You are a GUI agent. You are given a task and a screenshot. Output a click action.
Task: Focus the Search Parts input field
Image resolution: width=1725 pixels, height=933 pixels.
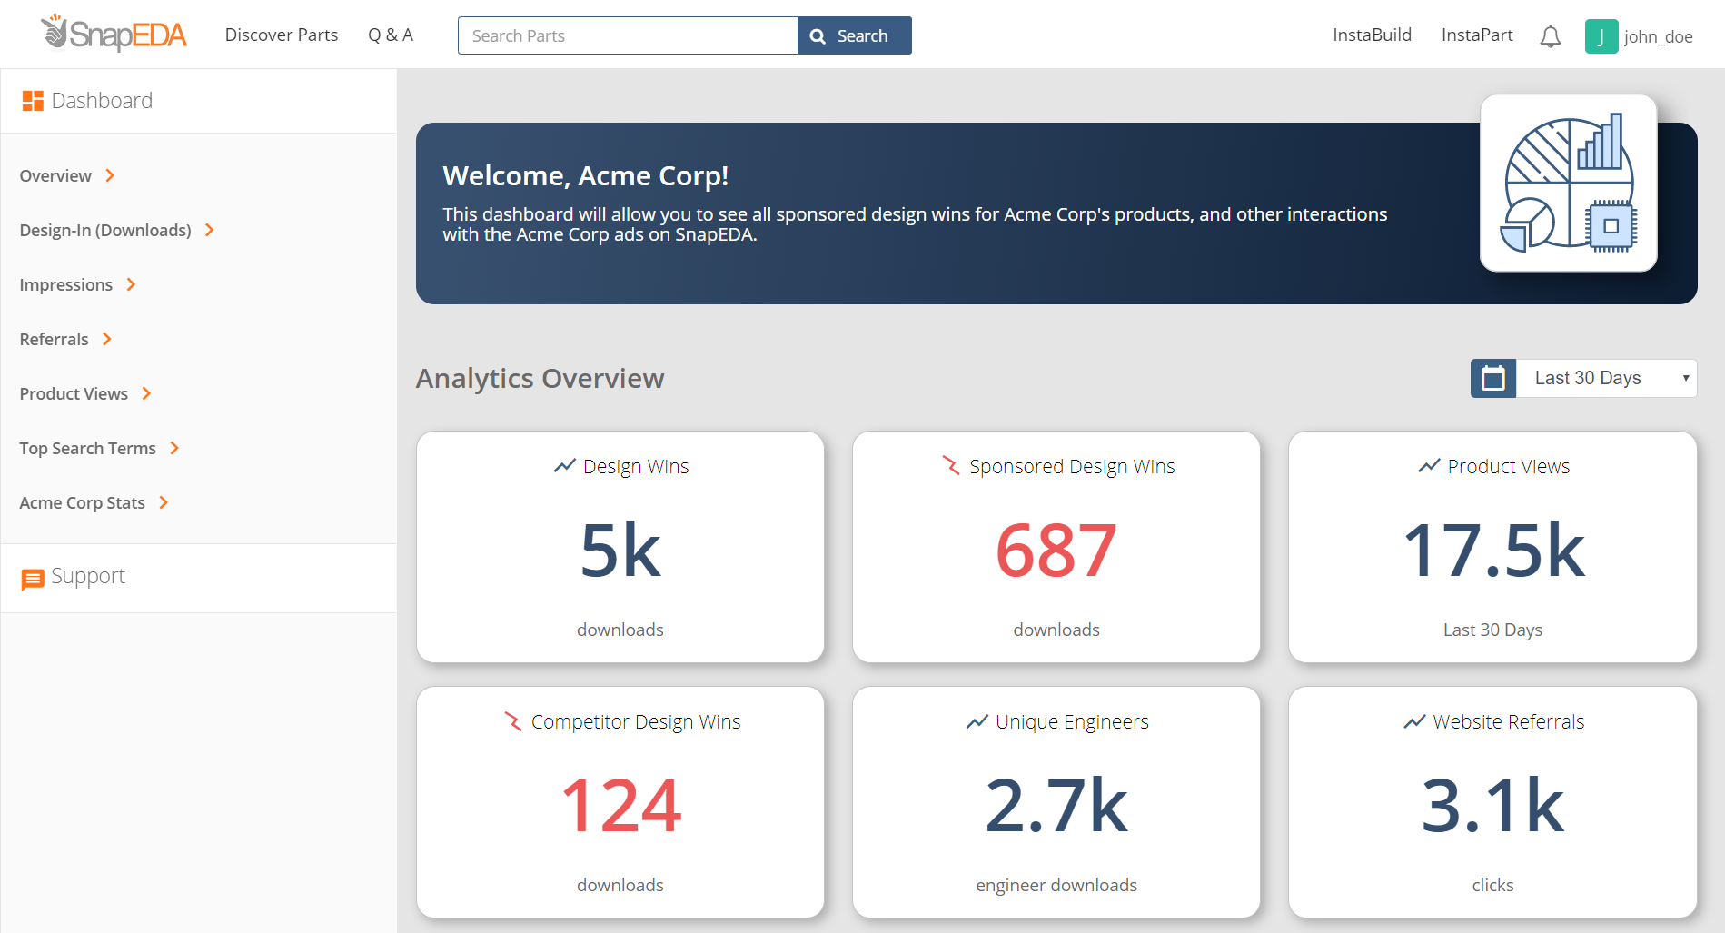pos(627,35)
